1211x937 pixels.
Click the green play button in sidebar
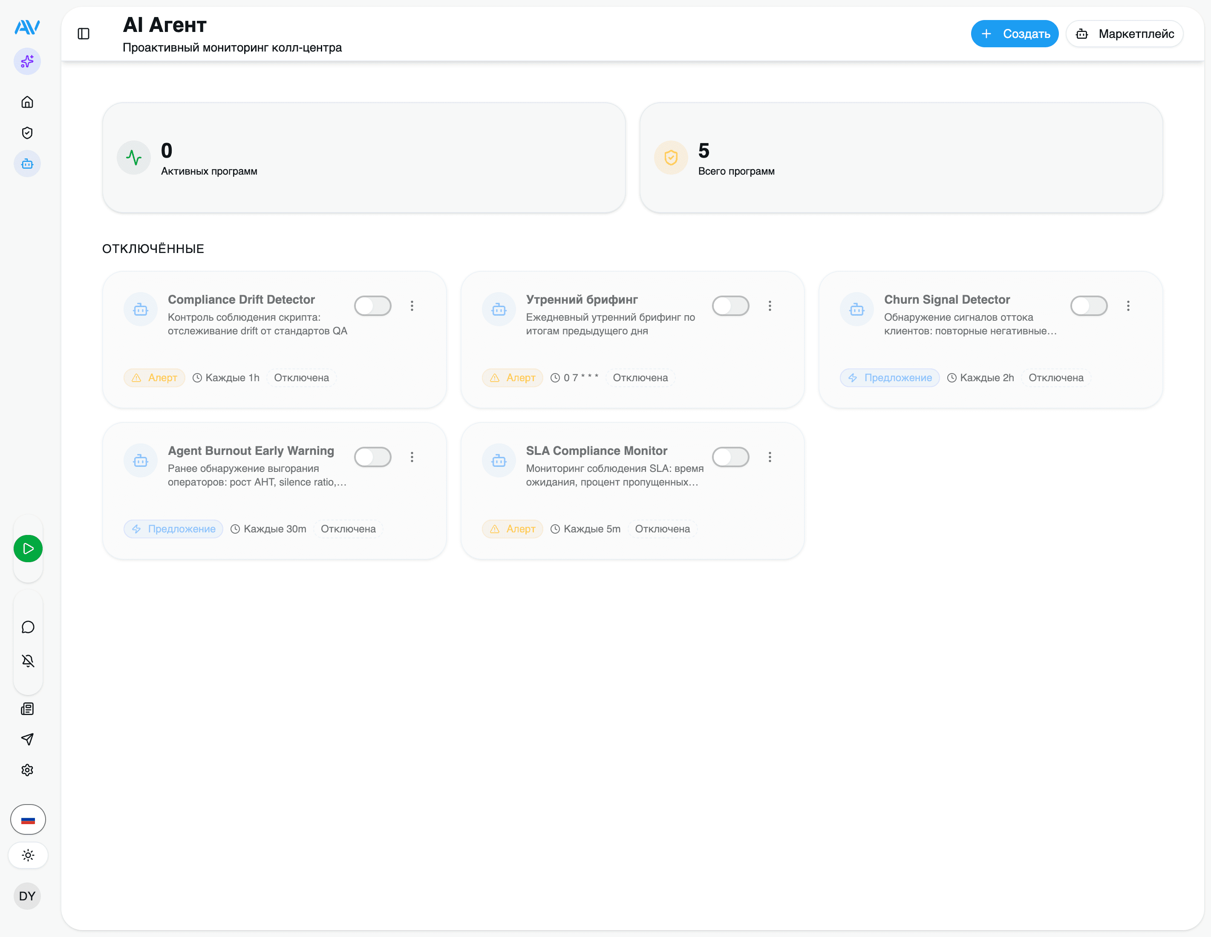[28, 549]
